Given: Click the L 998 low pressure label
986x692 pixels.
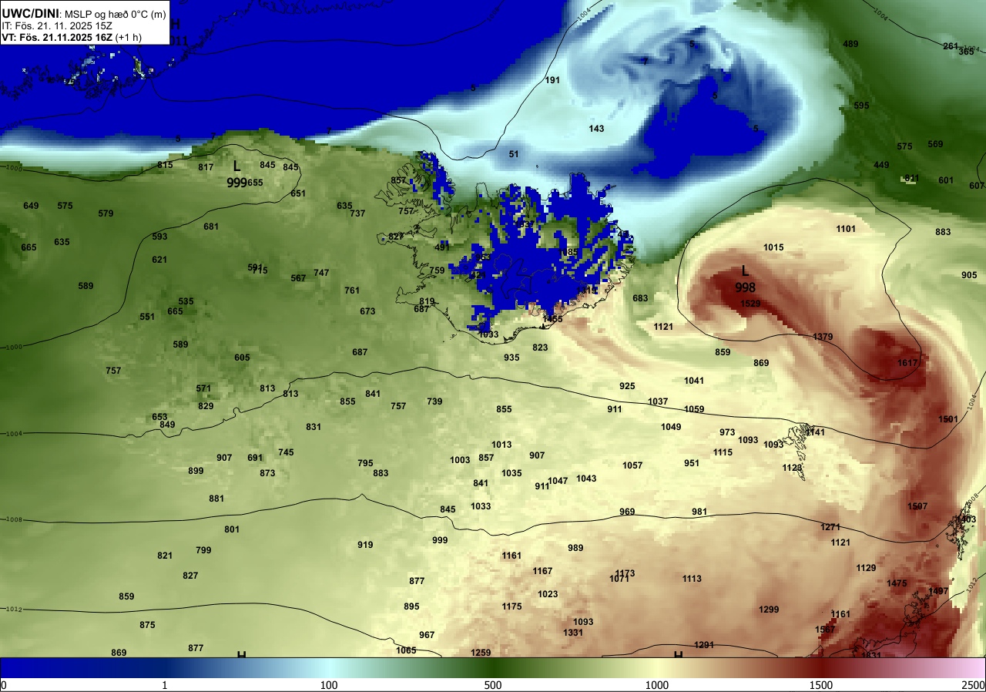Looking at the screenshot, I should (x=745, y=279).
